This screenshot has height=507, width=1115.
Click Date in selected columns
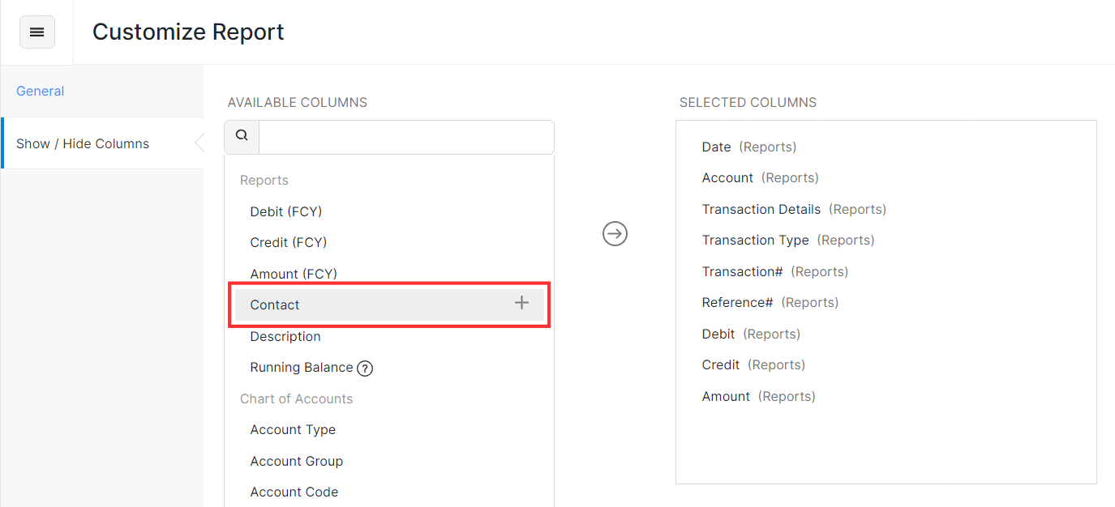716,147
